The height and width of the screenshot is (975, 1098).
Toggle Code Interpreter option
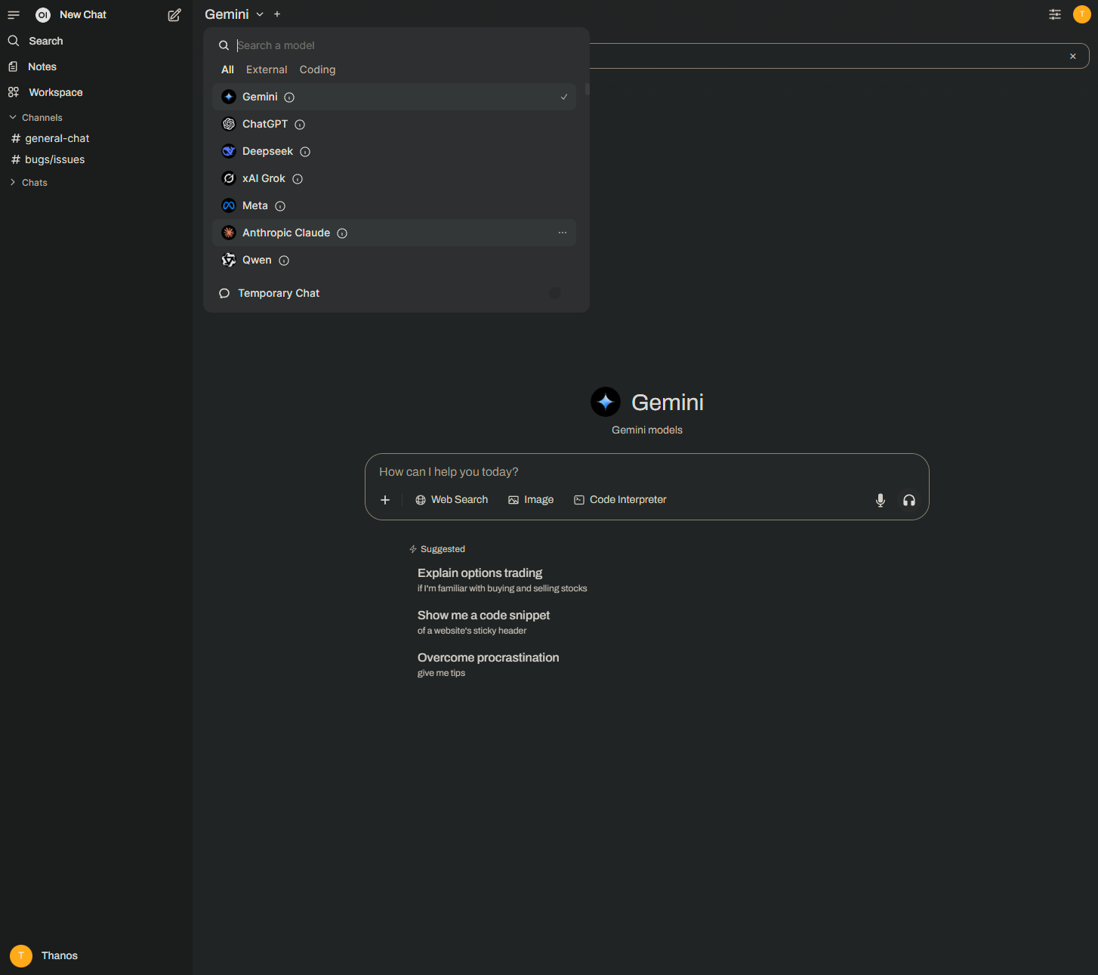620,500
